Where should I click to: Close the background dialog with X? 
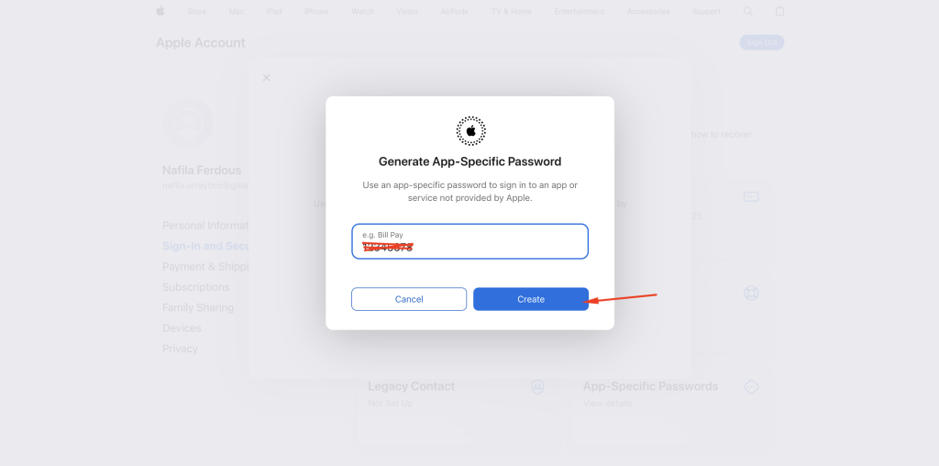coord(267,78)
